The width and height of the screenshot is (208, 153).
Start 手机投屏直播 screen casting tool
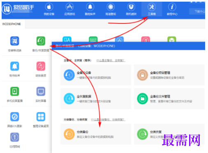pos(15,94)
